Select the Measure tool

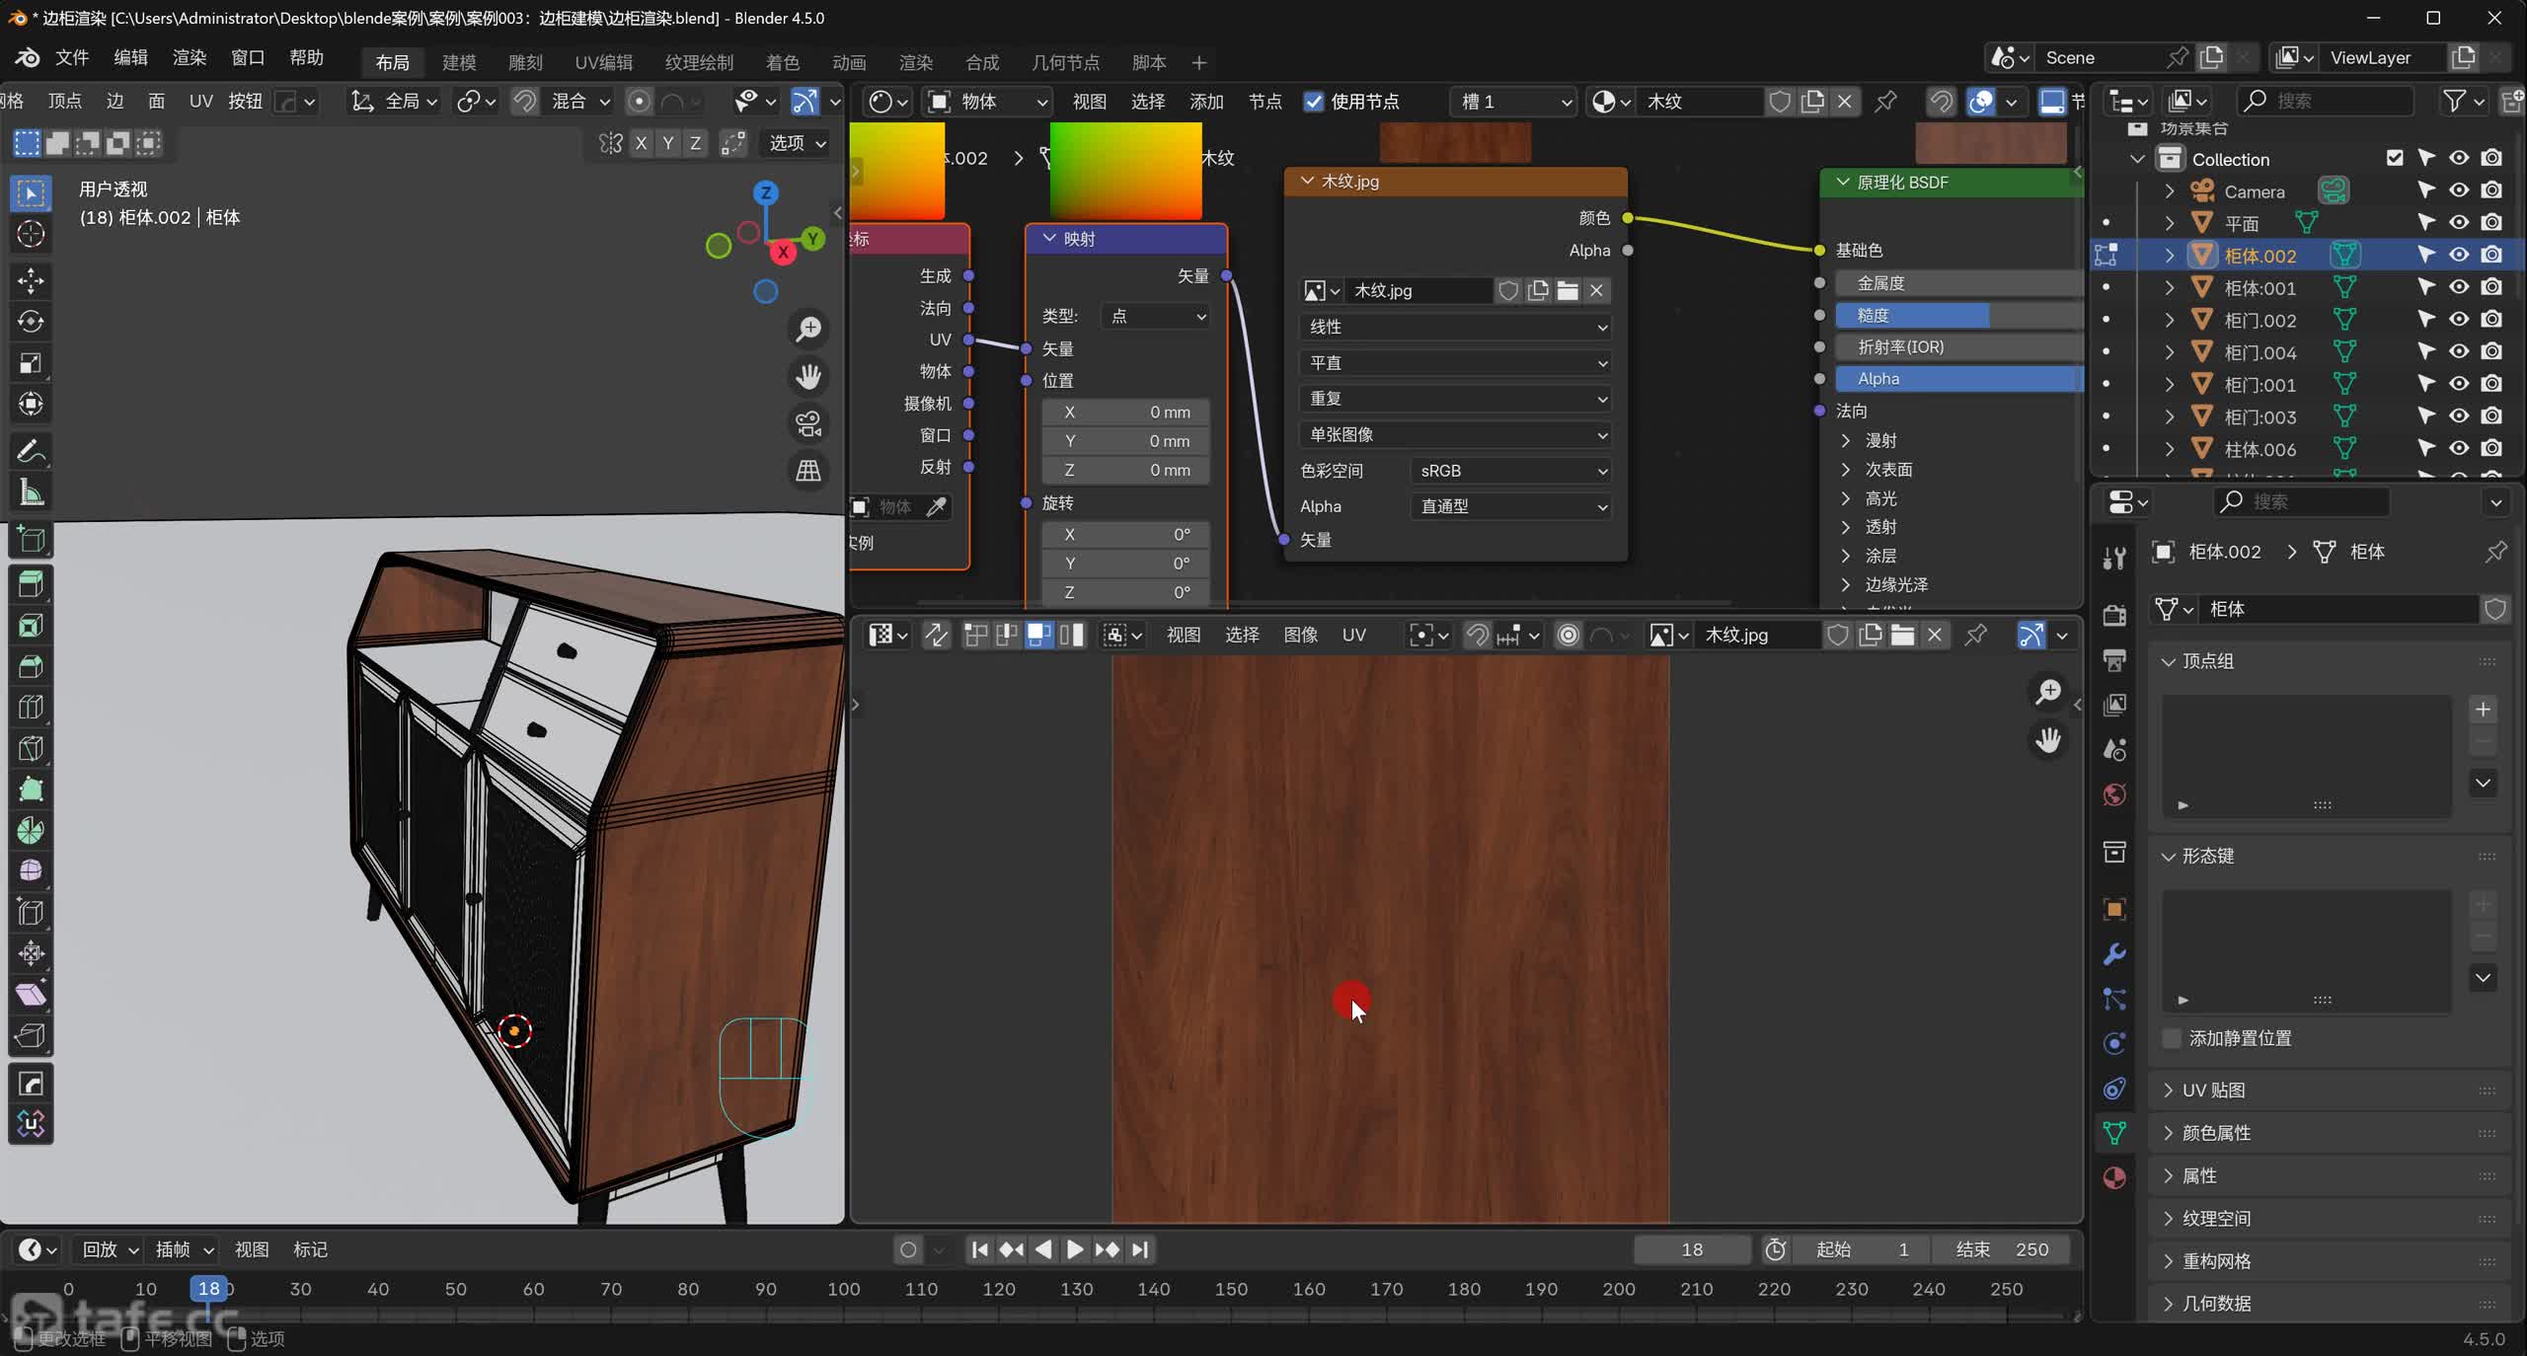coord(31,491)
